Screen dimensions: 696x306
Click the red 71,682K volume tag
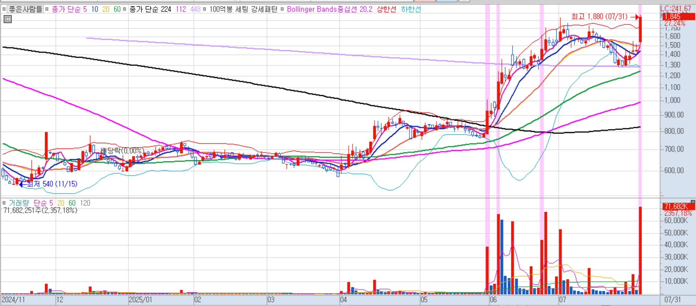(678, 206)
